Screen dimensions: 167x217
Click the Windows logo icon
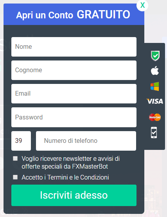click(x=155, y=86)
